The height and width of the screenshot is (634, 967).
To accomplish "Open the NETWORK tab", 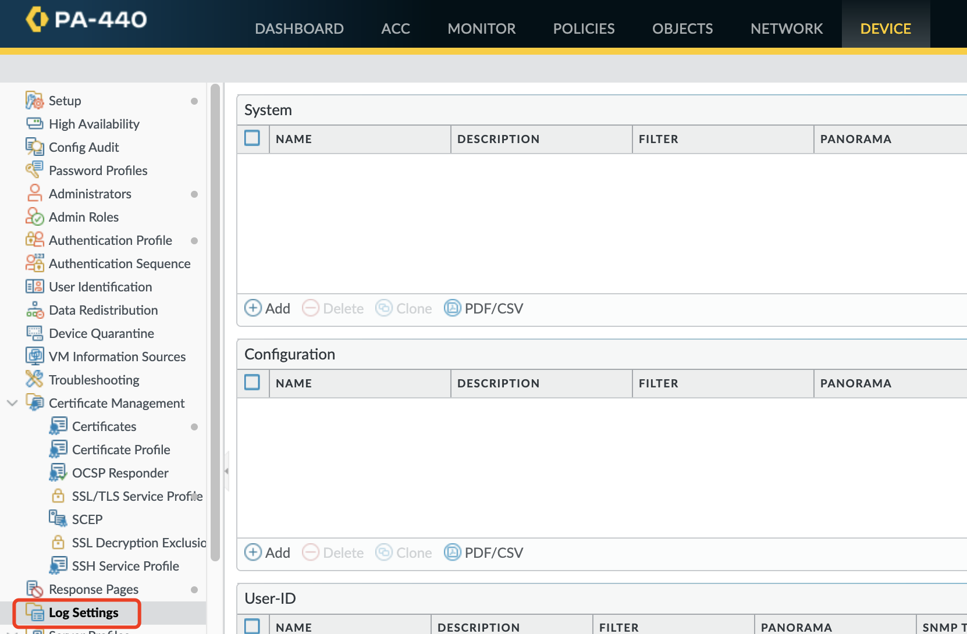I will [787, 29].
